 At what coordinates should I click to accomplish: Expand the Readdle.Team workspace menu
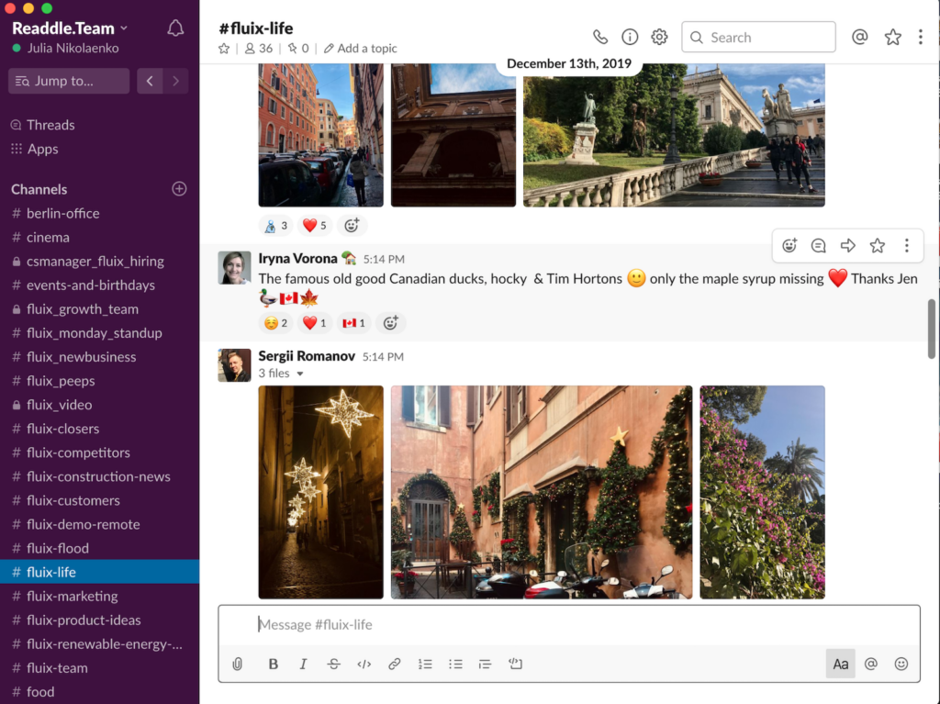70,28
